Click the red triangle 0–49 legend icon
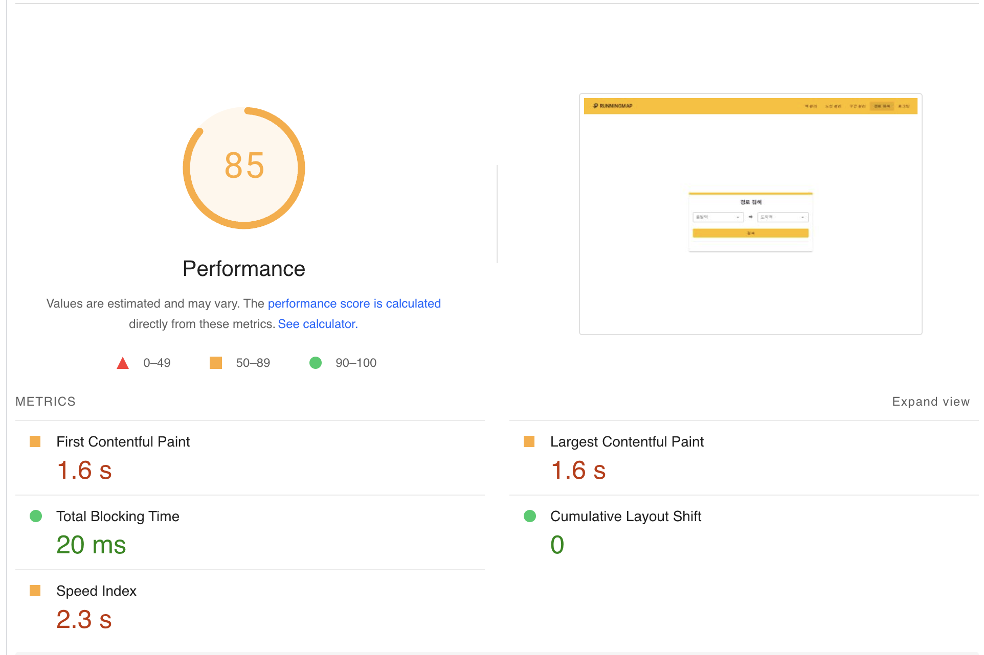Viewport: 984px width, 655px height. coord(123,363)
